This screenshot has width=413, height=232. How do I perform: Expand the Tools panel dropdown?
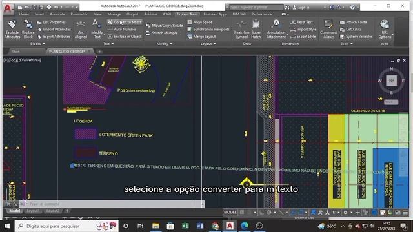click(347, 44)
